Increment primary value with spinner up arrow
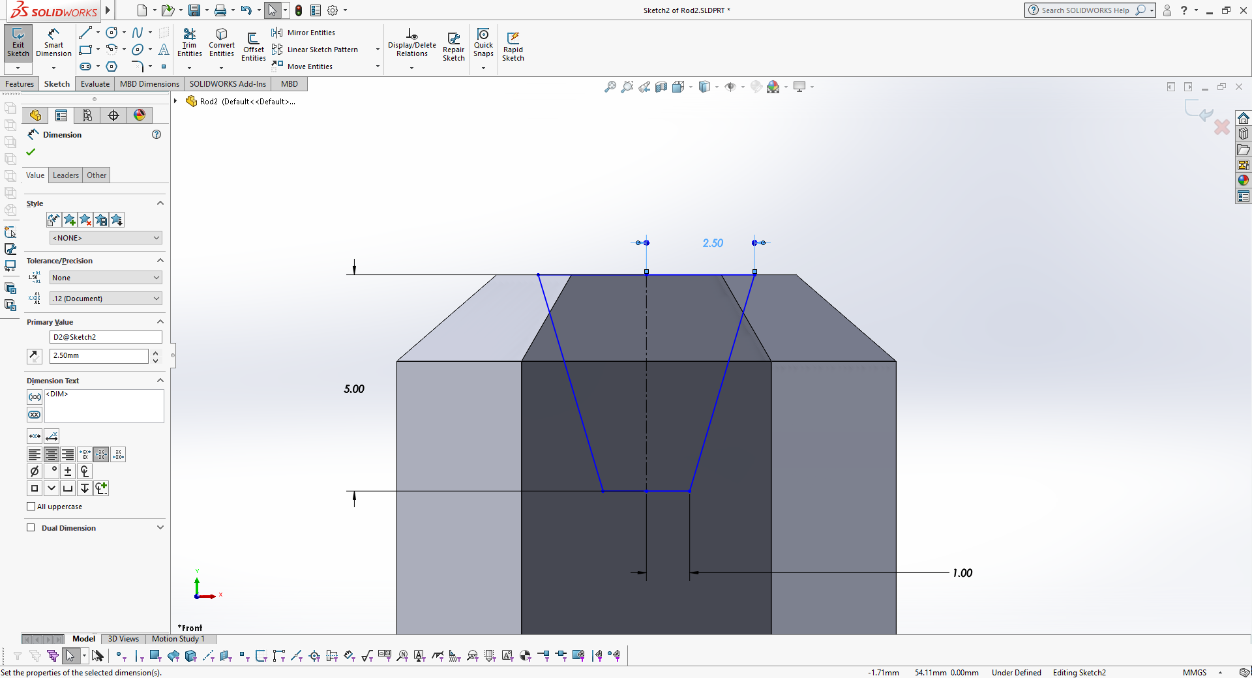 (155, 353)
